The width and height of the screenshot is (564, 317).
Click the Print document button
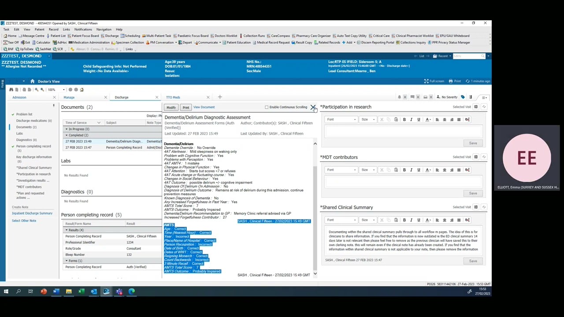(x=186, y=107)
